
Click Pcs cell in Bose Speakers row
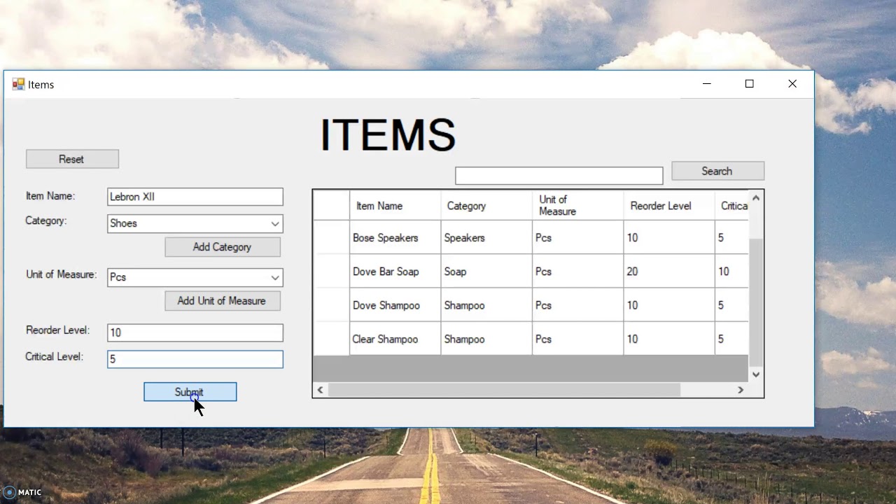(x=577, y=238)
